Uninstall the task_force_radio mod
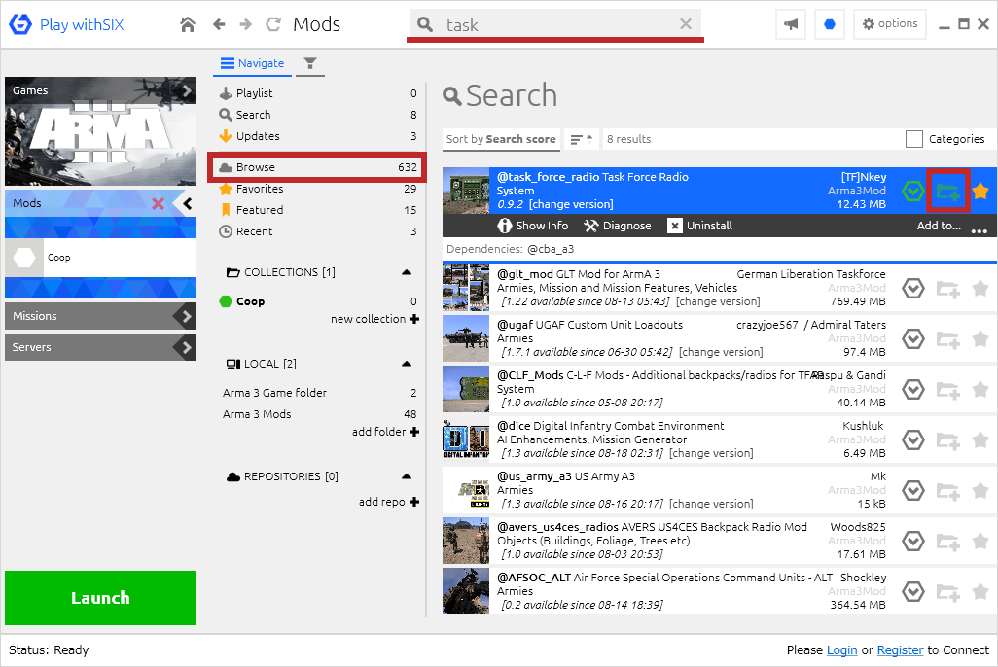 (700, 226)
